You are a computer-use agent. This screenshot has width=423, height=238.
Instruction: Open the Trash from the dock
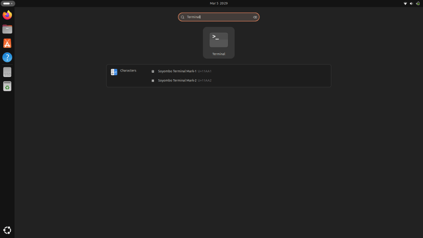click(x=7, y=86)
